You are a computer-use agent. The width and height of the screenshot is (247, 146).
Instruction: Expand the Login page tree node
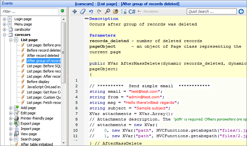pyautogui.click(x=5, y=19)
